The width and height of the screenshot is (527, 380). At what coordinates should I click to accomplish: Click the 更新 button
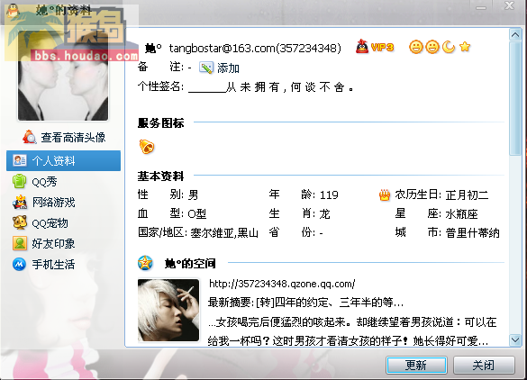click(416, 365)
